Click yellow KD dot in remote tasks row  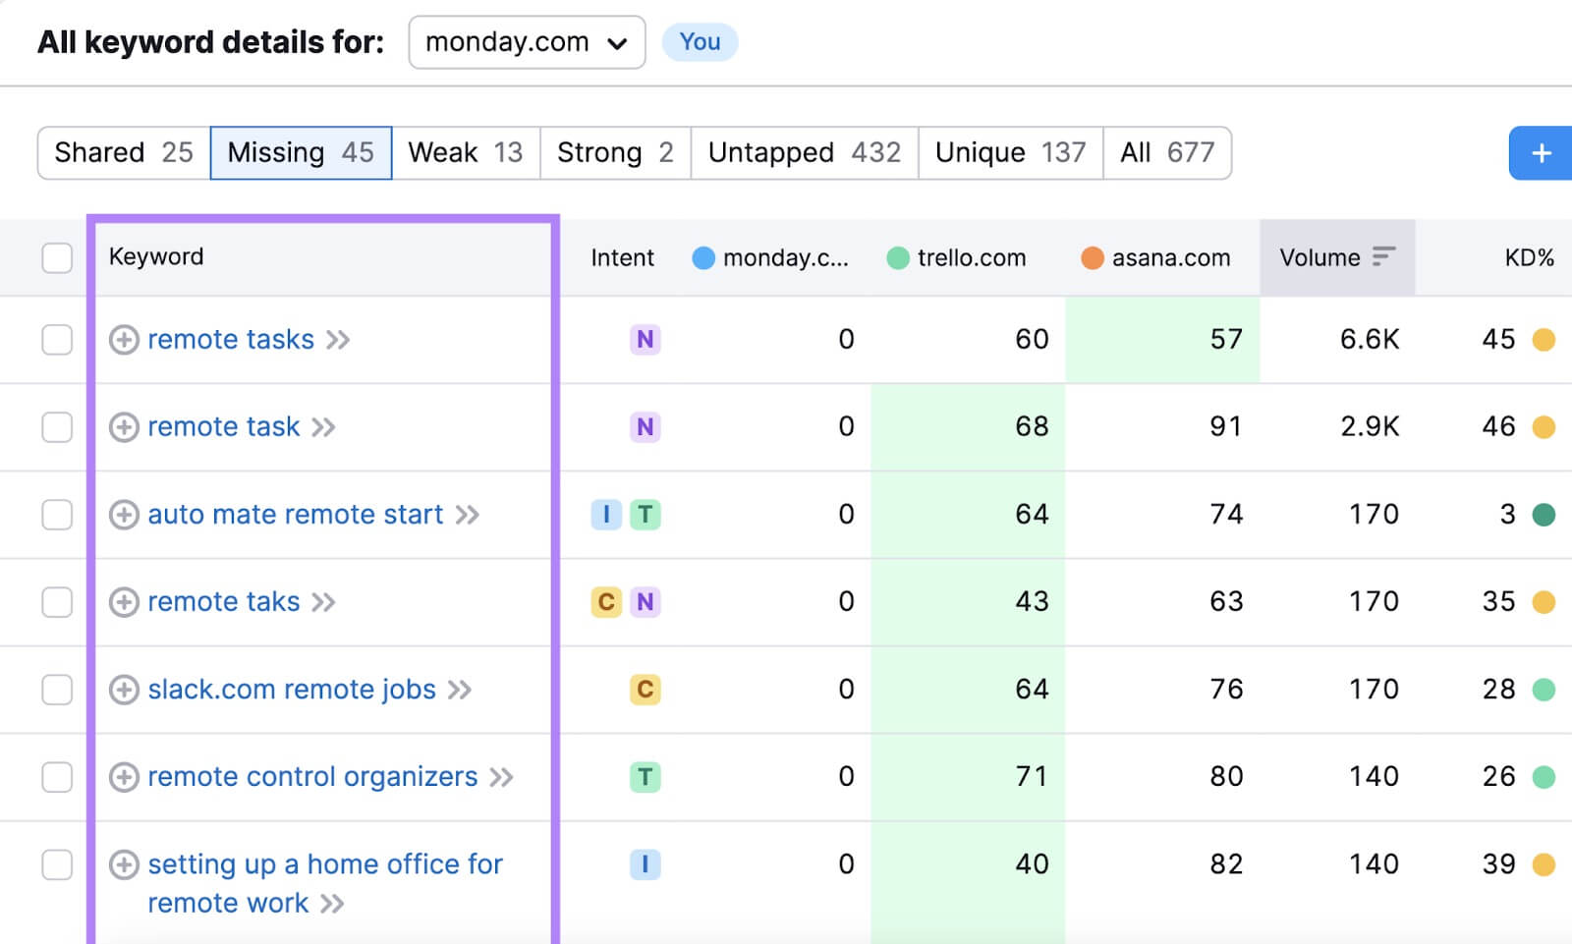[1544, 340]
